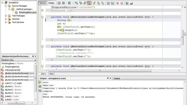Click the Comment lines toolbar icon
Image resolution: width=187 pixels, height=105 pixels.
pyautogui.click(x=127, y=3)
